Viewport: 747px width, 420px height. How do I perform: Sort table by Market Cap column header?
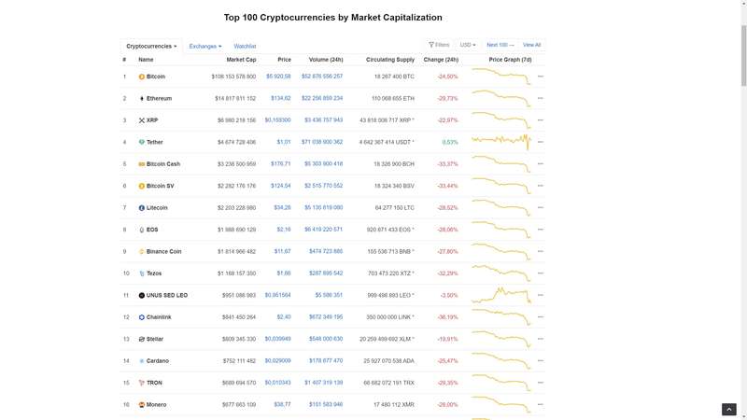[x=241, y=60]
